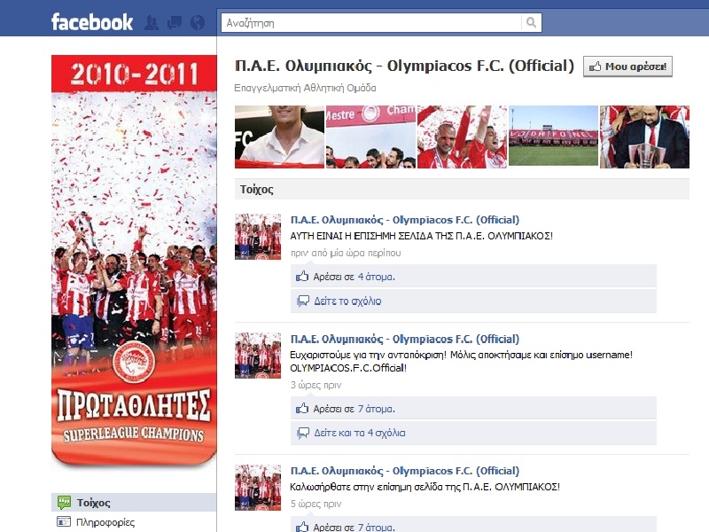Open the messages icon in header
Image resolution: width=709 pixels, height=532 pixels.
pos(175,23)
